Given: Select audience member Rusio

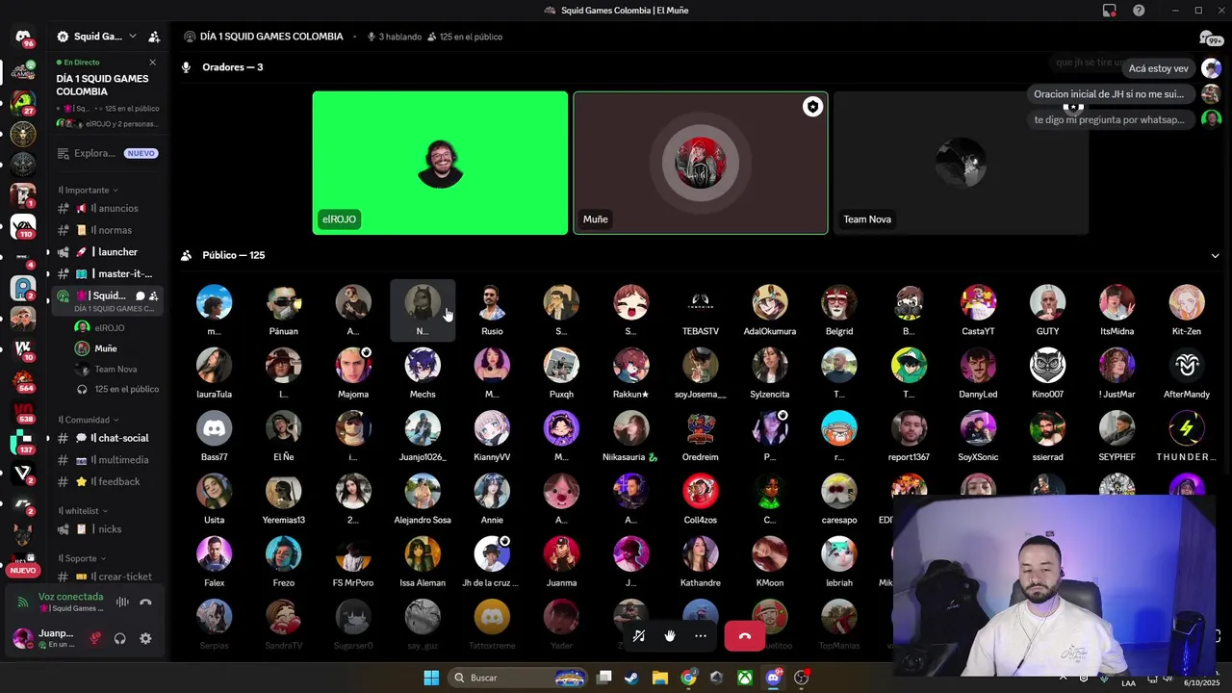Looking at the screenshot, I should coord(492,310).
